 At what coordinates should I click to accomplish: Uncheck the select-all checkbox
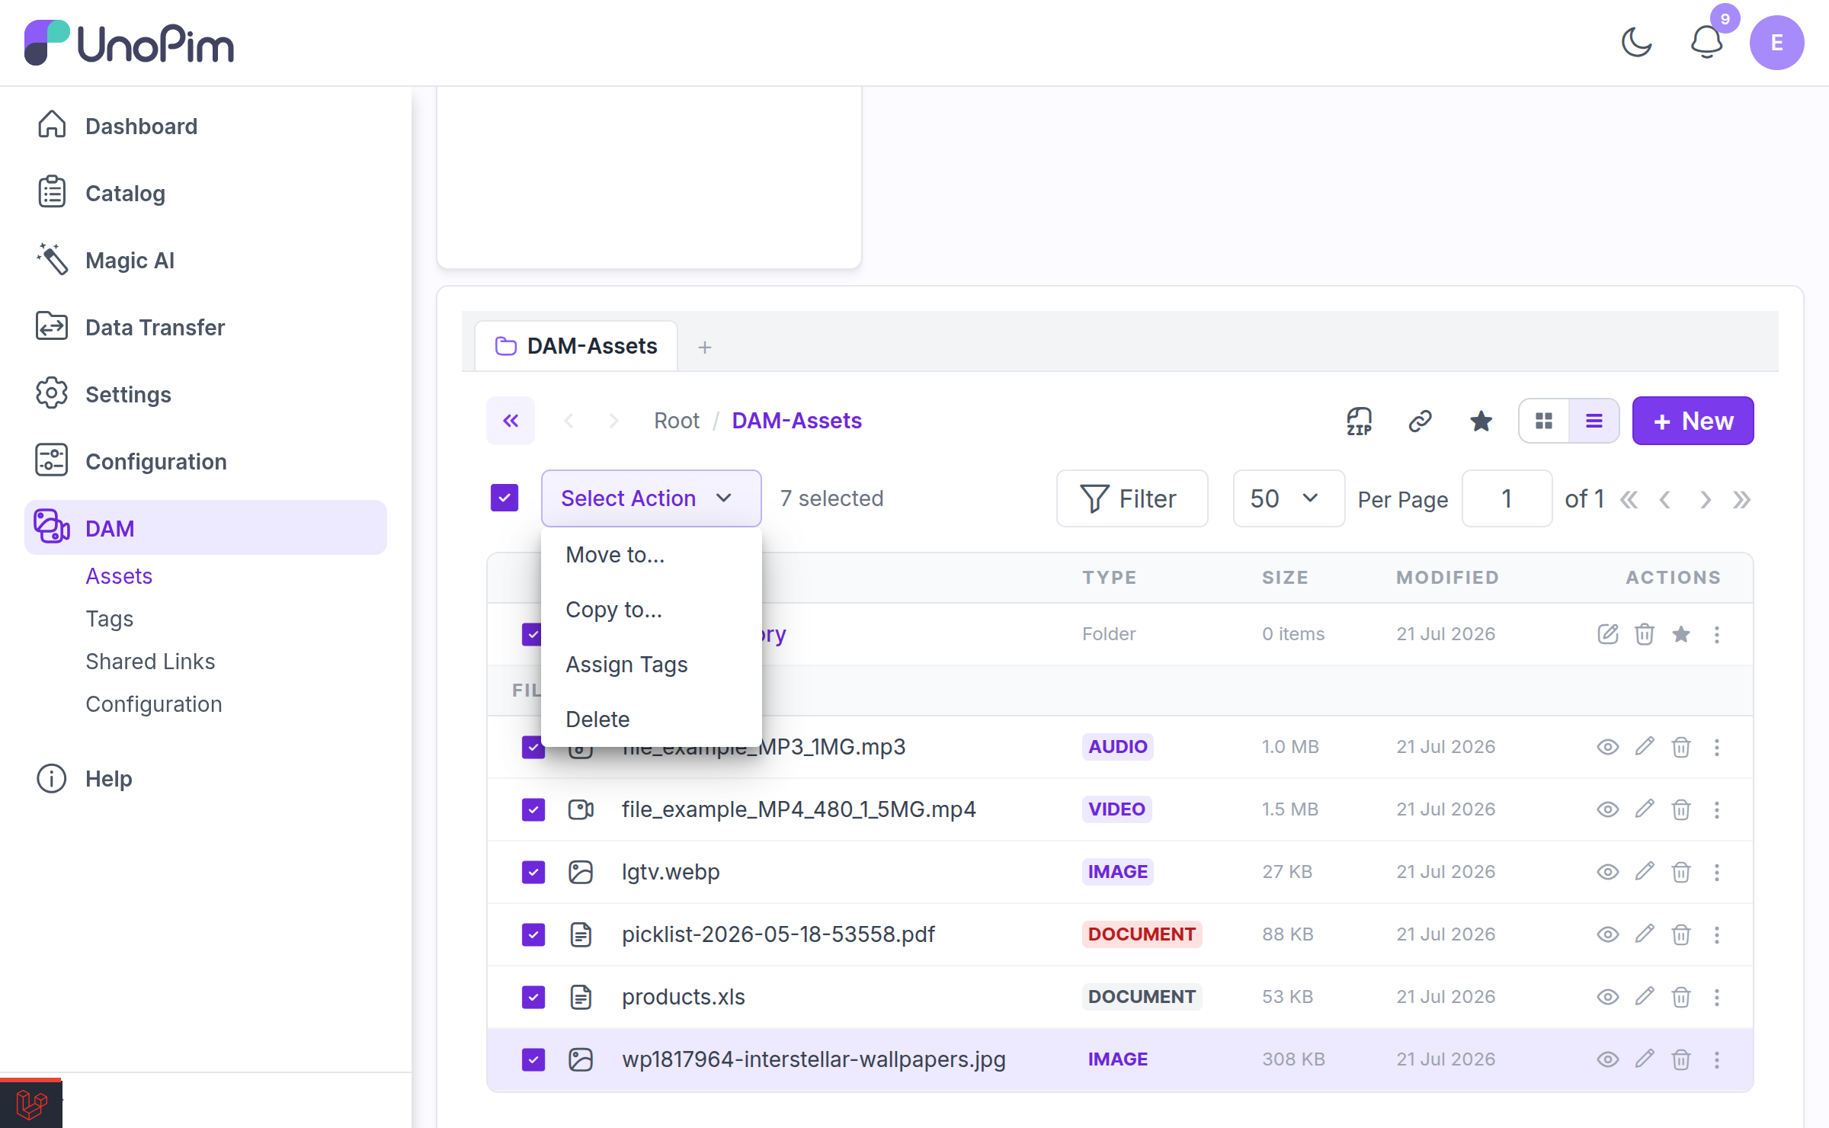[504, 498]
